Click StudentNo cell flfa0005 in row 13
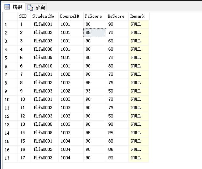202x169 pixels. [x=44, y=124]
